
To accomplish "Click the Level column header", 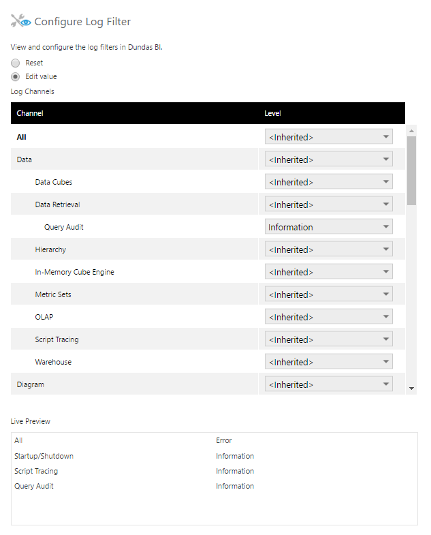I will (x=272, y=113).
